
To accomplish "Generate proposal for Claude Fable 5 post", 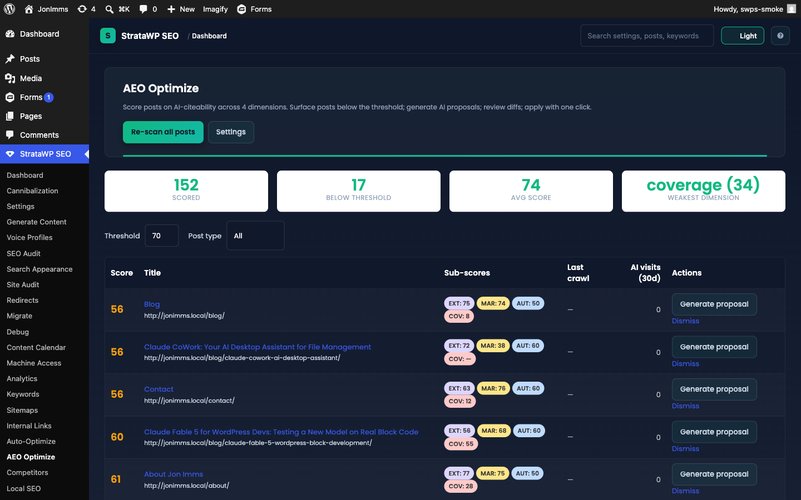I will pos(714,432).
